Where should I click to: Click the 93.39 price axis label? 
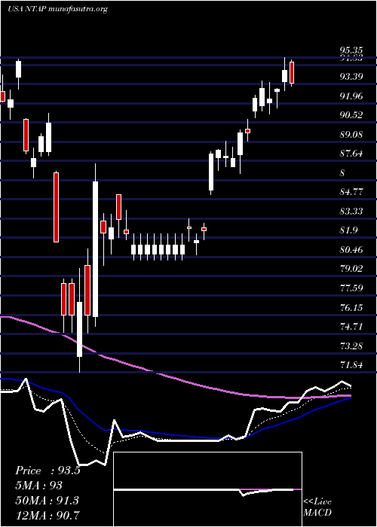351,77
